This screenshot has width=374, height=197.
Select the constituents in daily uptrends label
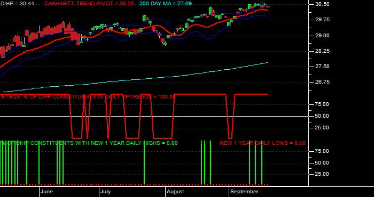[x=88, y=97]
